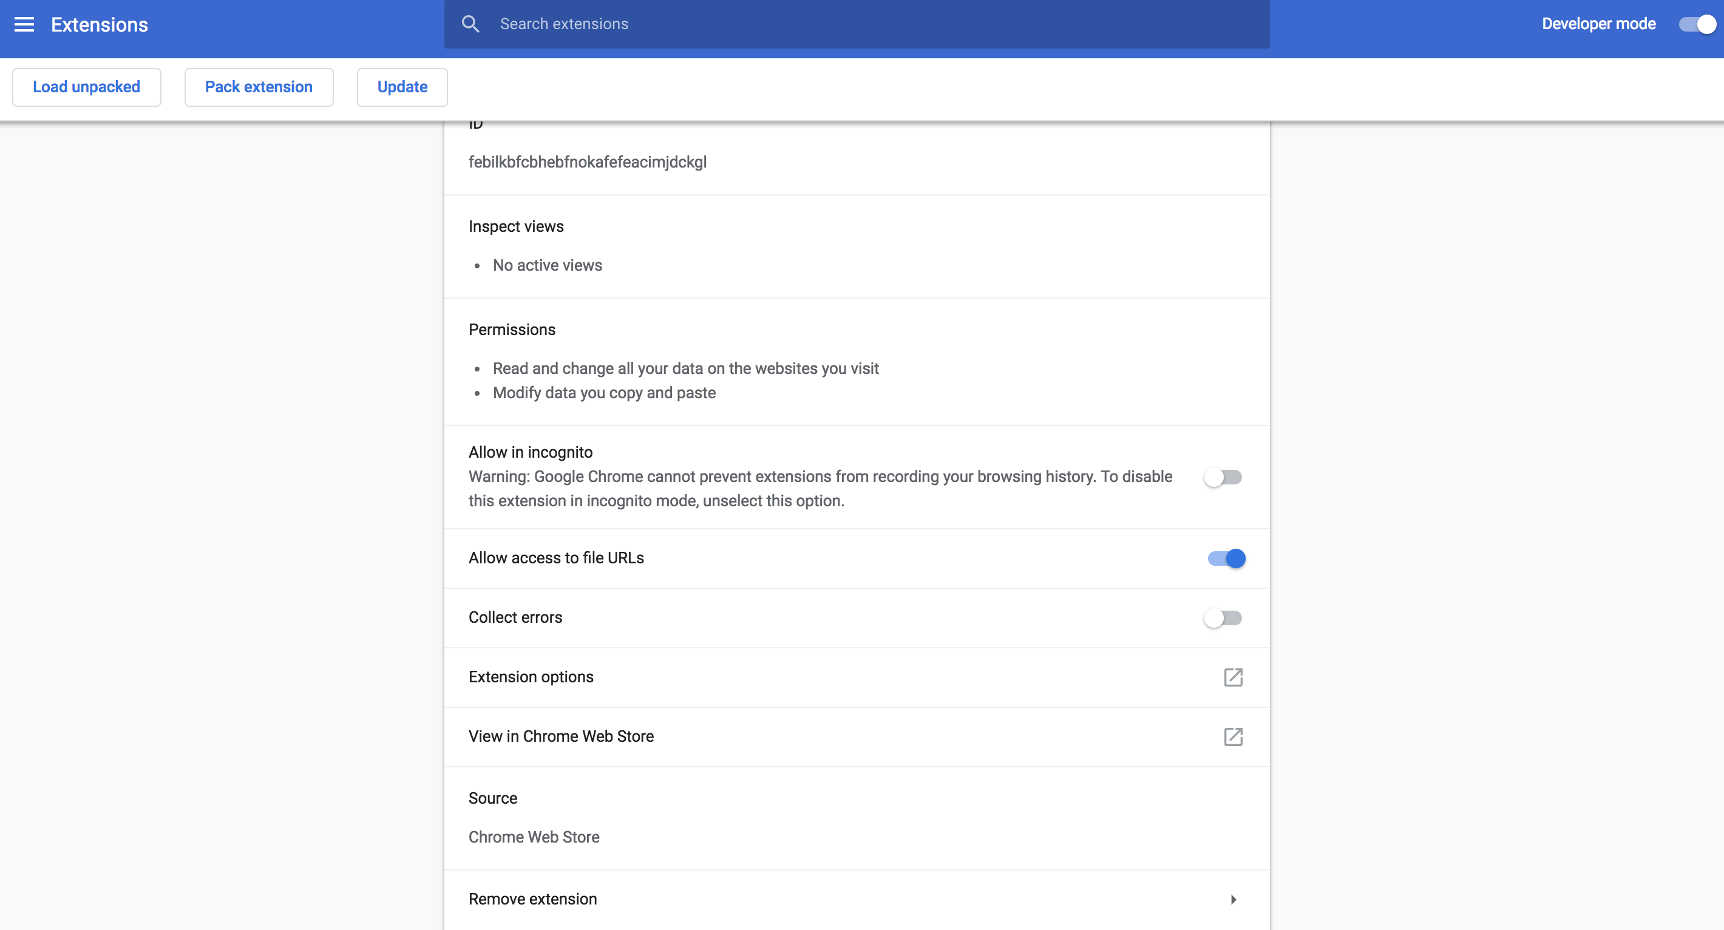Click the Extensions page title
Image resolution: width=1724 pixels, height=930 pixels.
(x=99, y=24)
